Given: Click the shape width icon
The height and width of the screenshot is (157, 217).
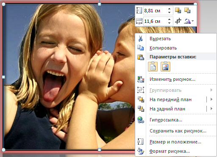Looking at the screenshot, I should coord(139,21).
